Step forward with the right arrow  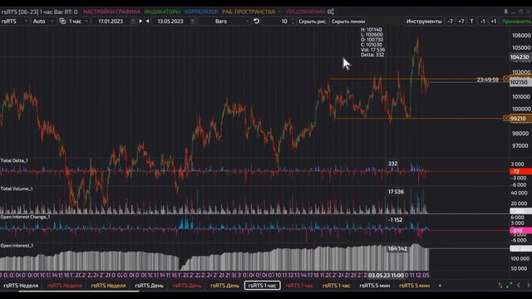(140, 21)
